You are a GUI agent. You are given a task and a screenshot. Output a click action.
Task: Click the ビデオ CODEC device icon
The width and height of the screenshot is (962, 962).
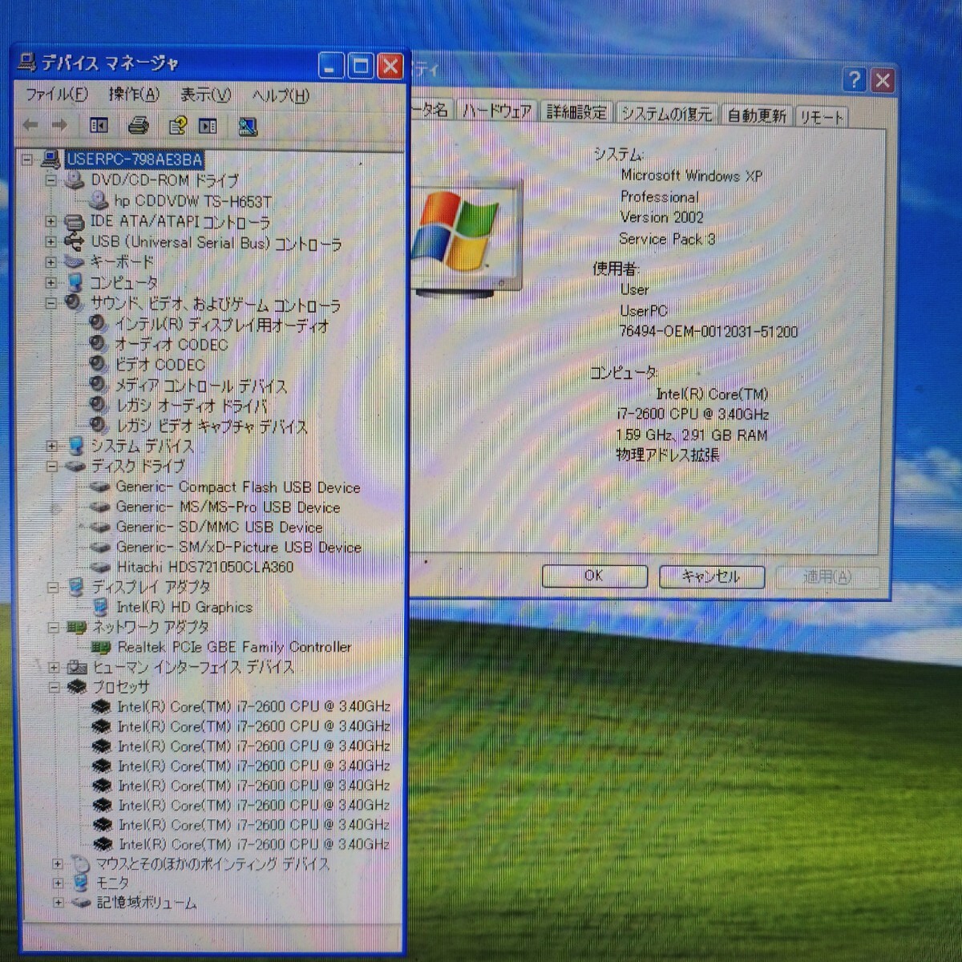tap(99, 363)
